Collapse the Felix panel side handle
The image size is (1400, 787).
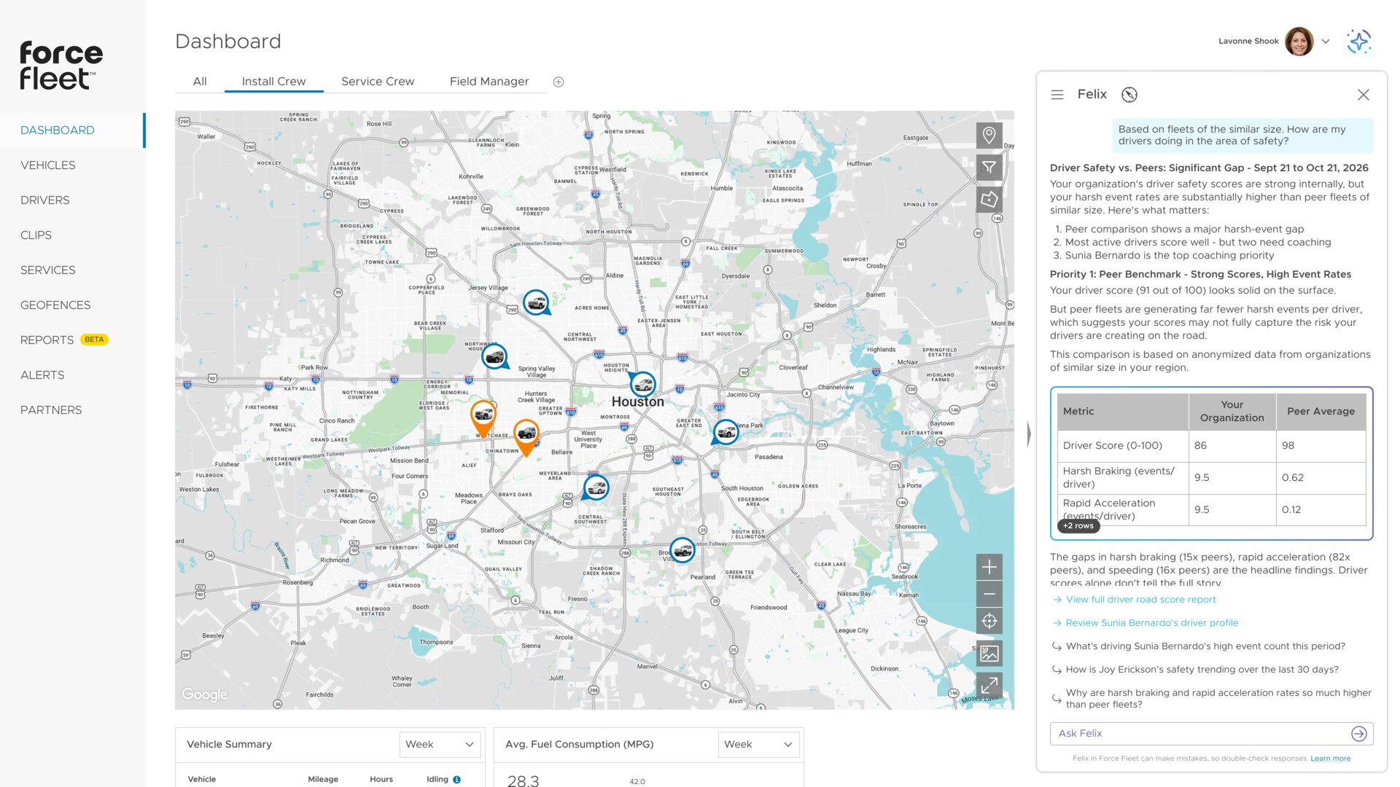1029,434
